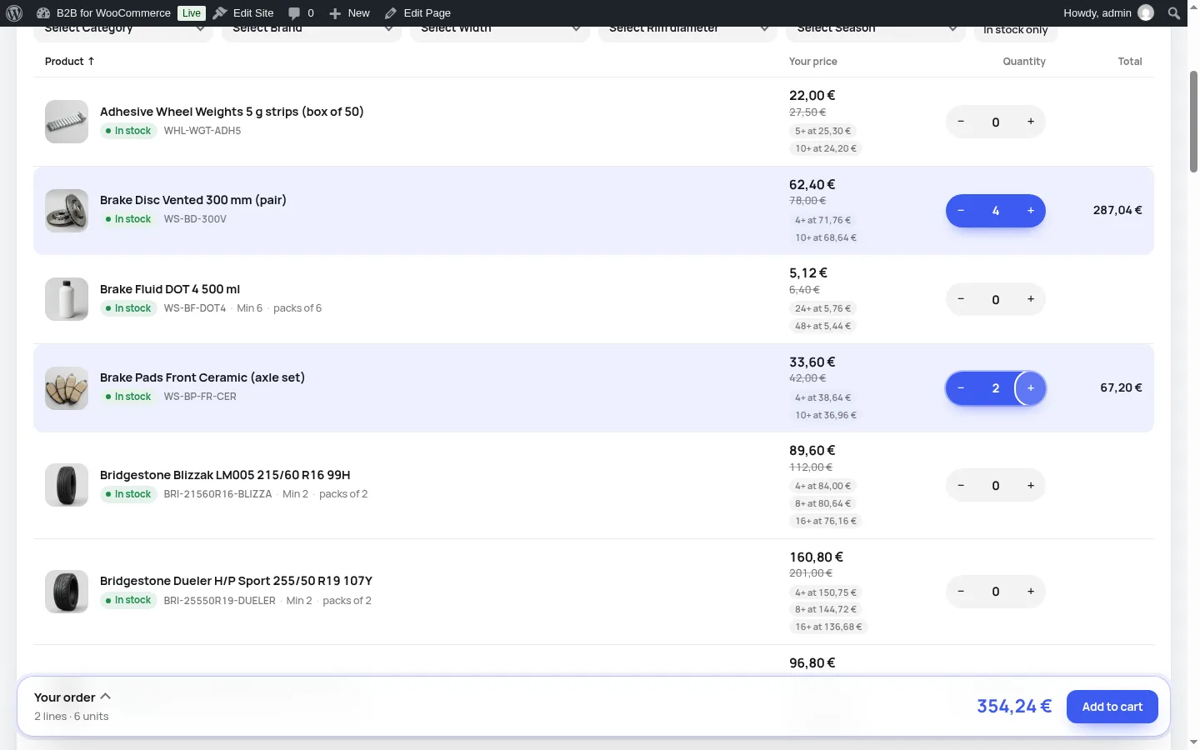1200x750 pixels.
Task: Click the 67,20 € line total
Action: (x=1121, y=387)
